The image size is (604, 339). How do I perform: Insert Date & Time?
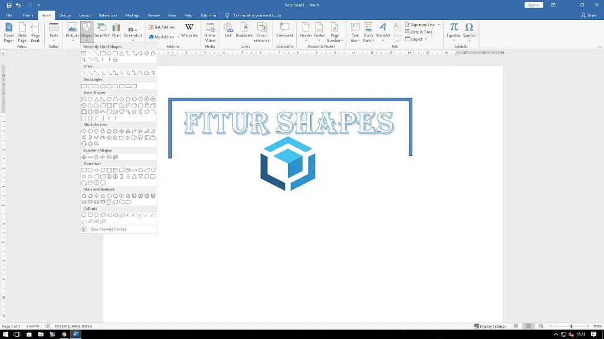419,32
